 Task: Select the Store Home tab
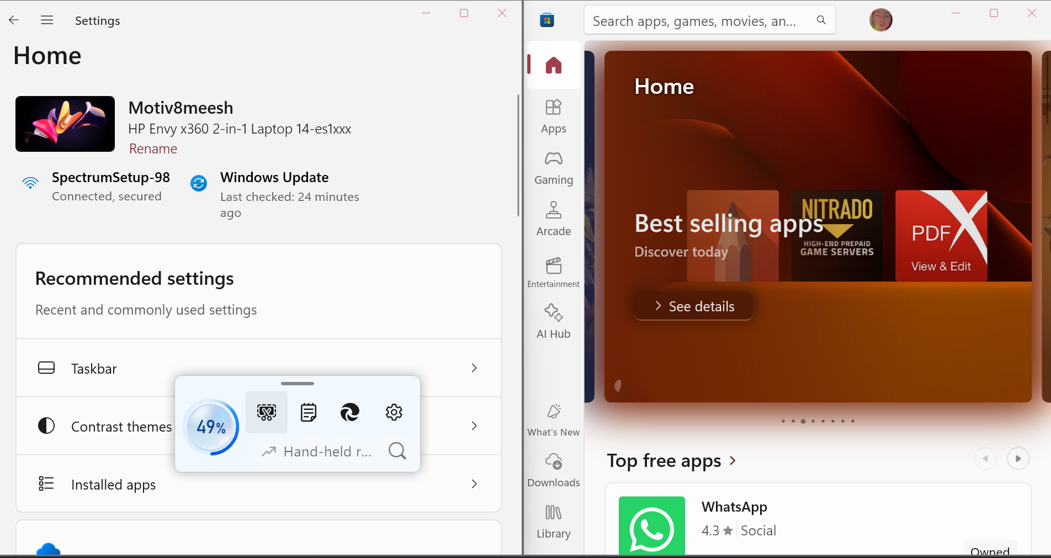click(553, 65)
